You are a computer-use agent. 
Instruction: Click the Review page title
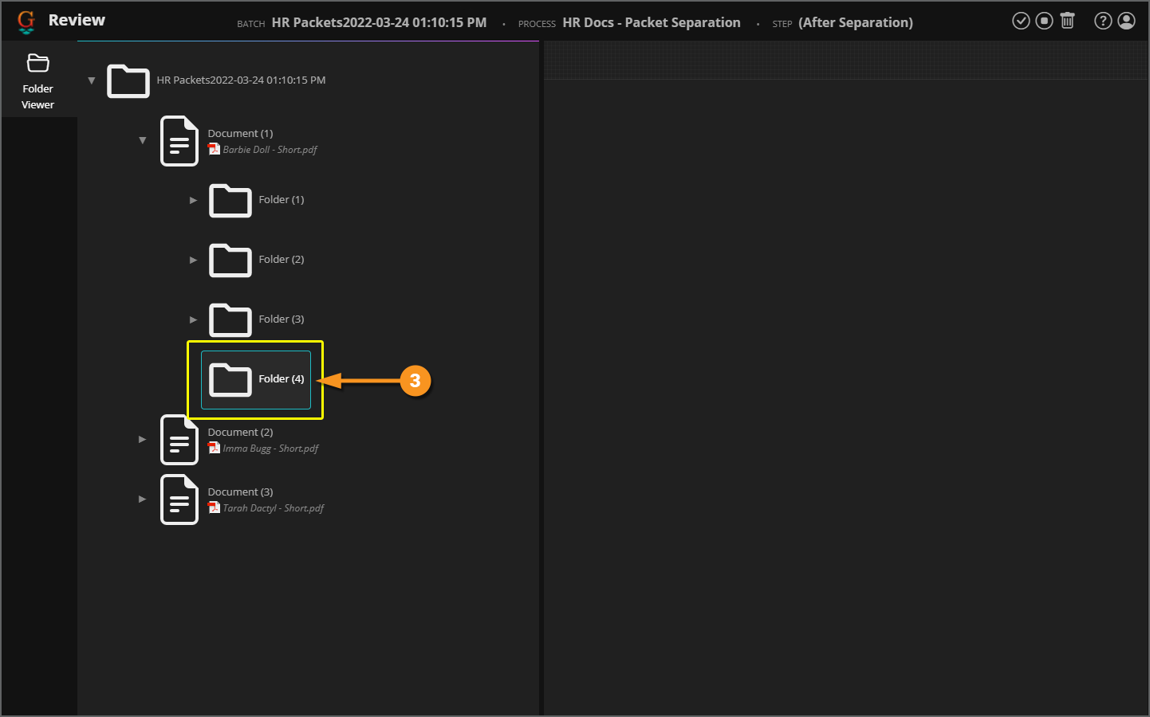pos(77,20)
